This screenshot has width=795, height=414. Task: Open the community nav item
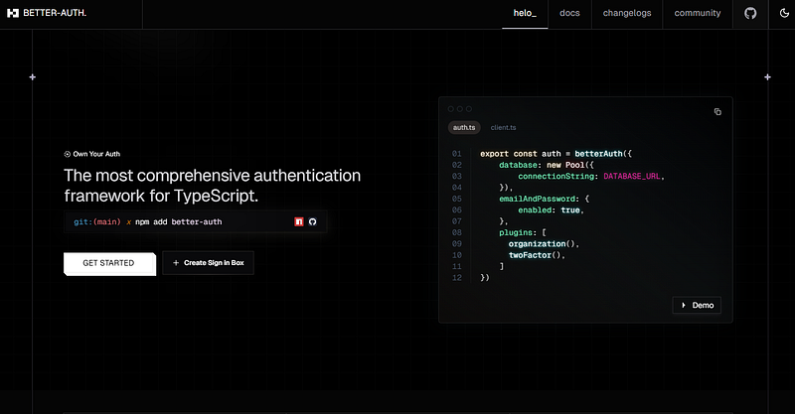[698, 13]
